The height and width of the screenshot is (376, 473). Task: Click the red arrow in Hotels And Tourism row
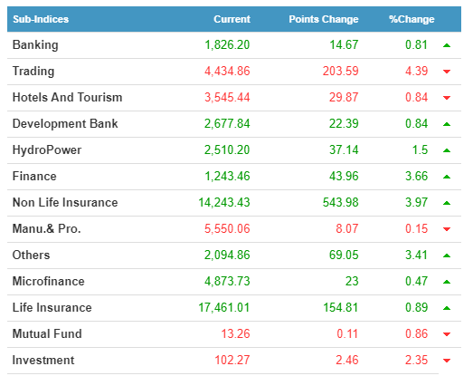(447, 98)
